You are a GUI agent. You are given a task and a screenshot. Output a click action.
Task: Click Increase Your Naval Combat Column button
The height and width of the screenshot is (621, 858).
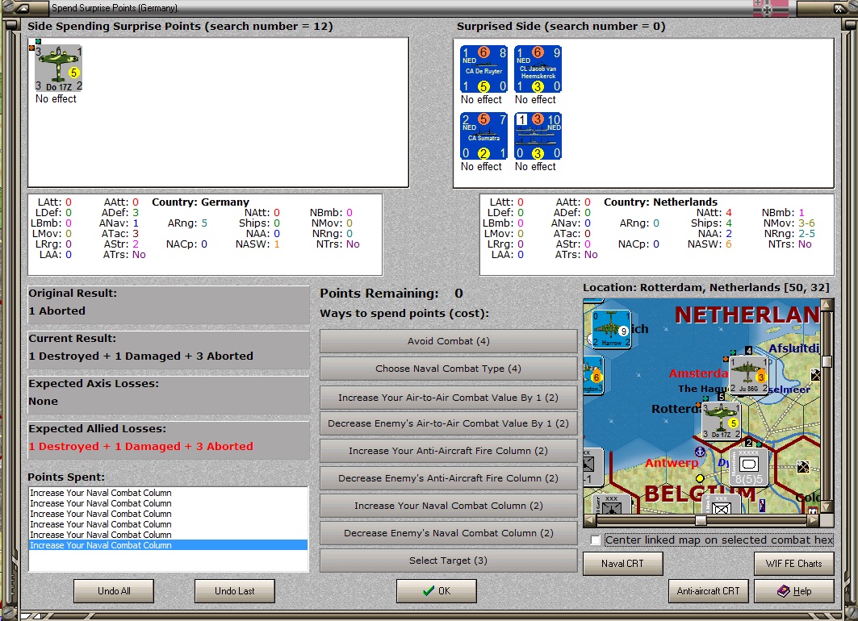448,506
